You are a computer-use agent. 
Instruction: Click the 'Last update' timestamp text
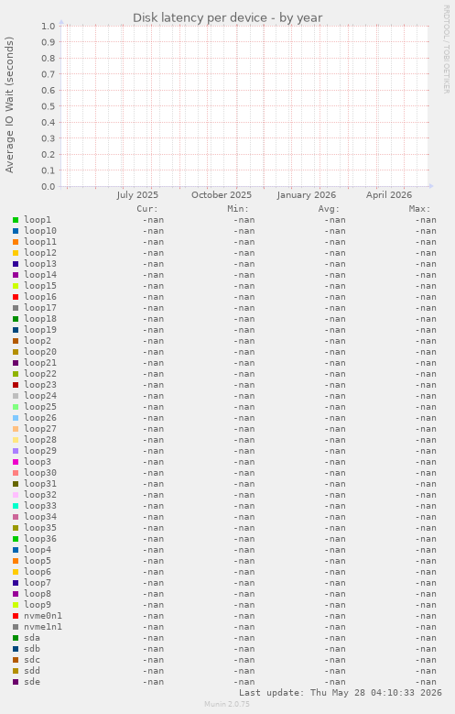(x=341, y=693)
